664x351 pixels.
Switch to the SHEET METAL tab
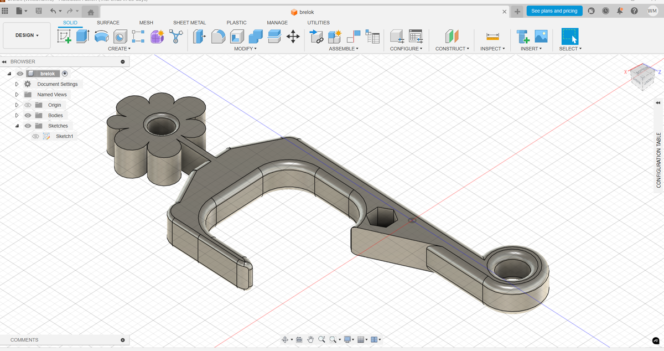[189, 23]
